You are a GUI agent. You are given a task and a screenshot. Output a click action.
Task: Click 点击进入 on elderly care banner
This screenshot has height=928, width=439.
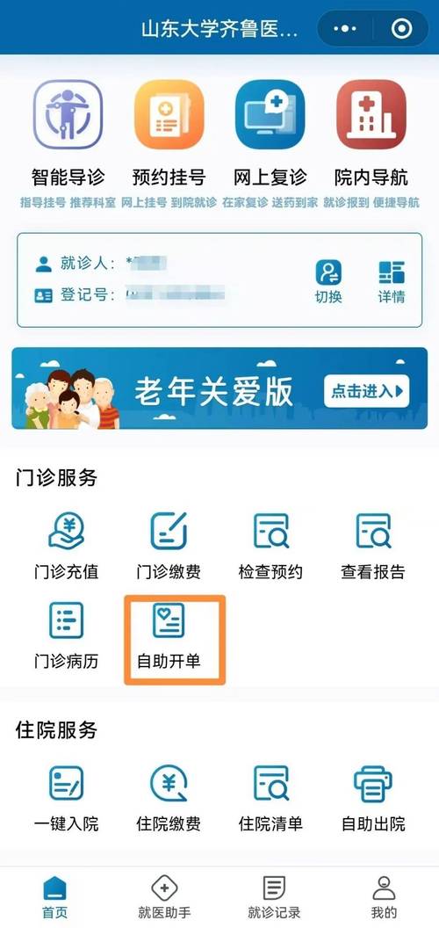tap(366, 390)
